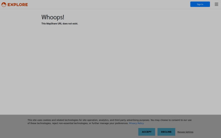221x138 pixels.
Task: Open the Privacy Policy link
Action: tap(136, 123)
